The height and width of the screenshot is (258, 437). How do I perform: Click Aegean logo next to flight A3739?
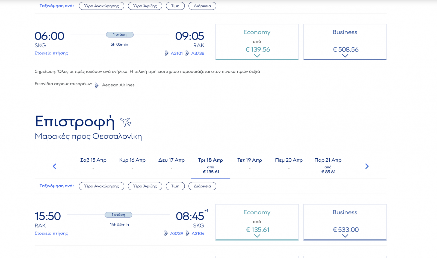point(166,233)
